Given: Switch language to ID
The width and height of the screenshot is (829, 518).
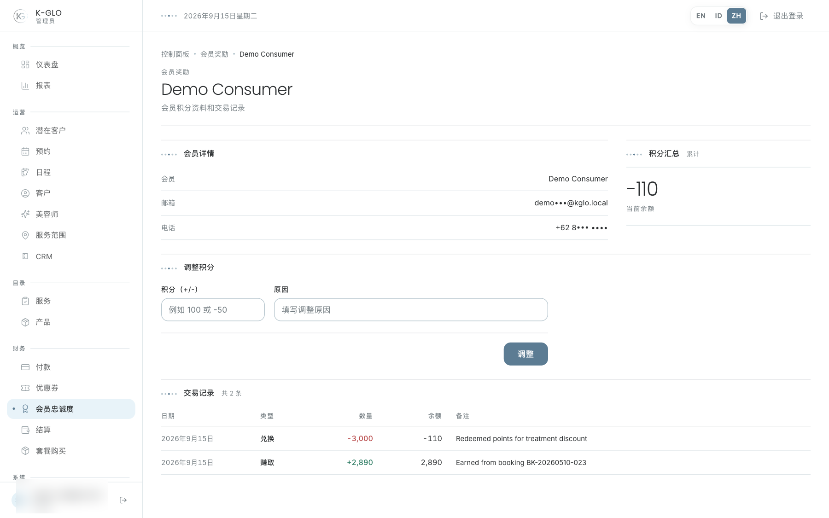Looking at the screenshot, I should coord(718,16).
